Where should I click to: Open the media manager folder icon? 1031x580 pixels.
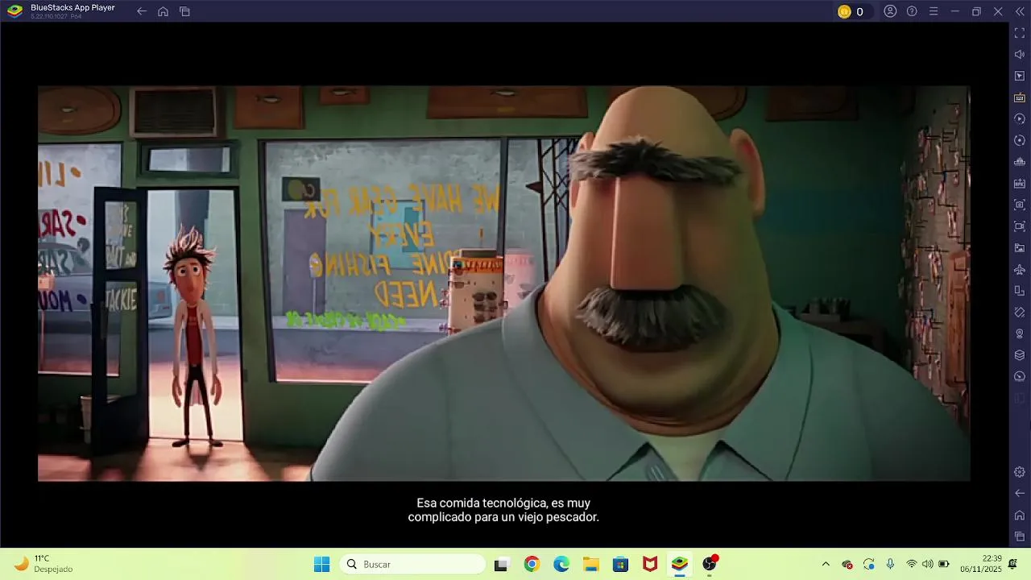pyautogui.click(x=1020, y=248)
